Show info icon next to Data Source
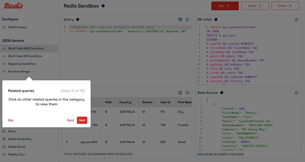The width and height of the screenshot is (305, 162). click(x=222, y=93)
